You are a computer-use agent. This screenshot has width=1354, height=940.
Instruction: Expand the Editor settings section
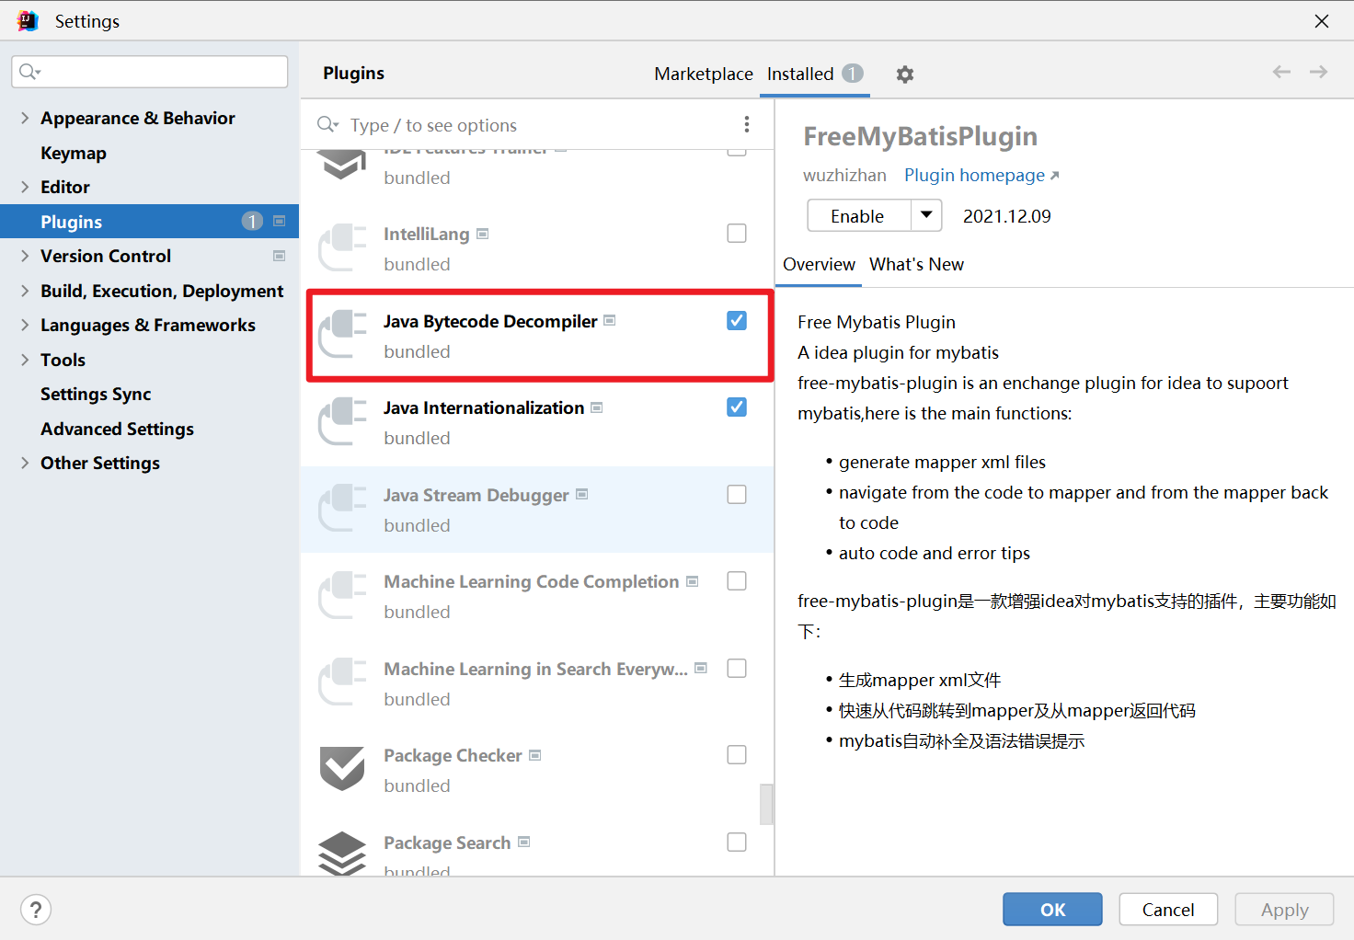click(25, 187)
